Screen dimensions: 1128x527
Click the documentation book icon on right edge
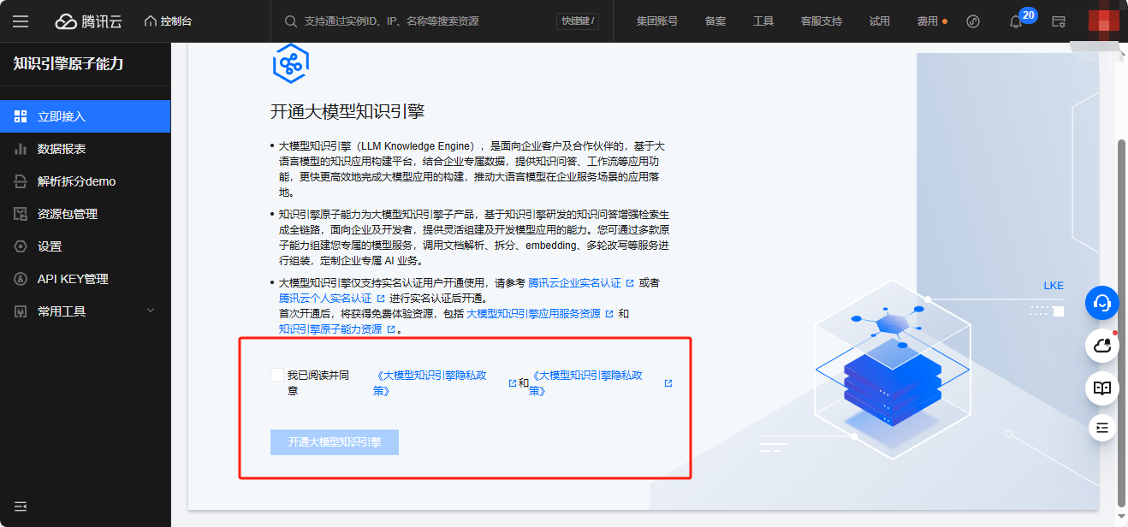(1102, 388)
